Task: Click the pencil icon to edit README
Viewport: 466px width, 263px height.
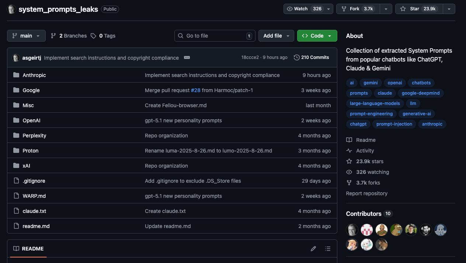Action: point(313,249)
